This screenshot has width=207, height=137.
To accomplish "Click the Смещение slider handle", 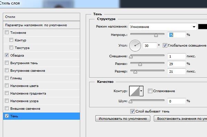I will [131, 57].
